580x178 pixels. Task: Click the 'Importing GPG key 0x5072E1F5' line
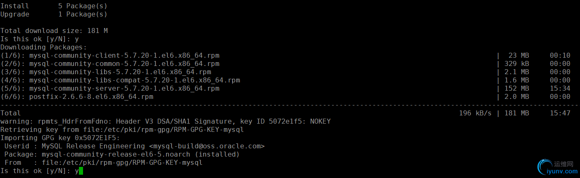click(x=60, y=138)
